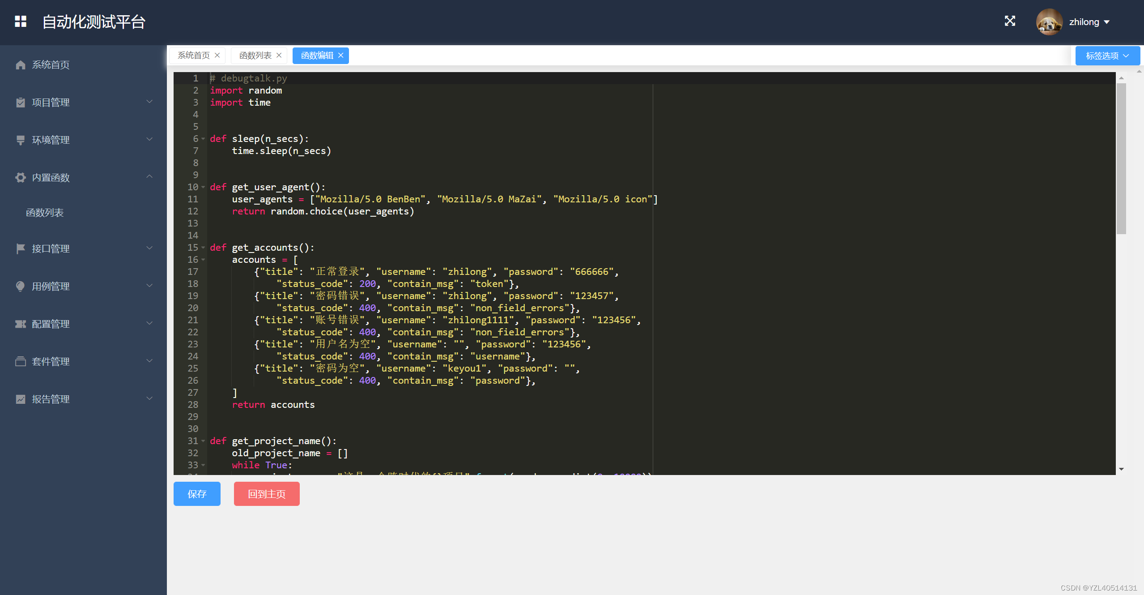
Task: Fold get_project_name function at line 31
Action: pyautogui.click(x=203, y=441)
